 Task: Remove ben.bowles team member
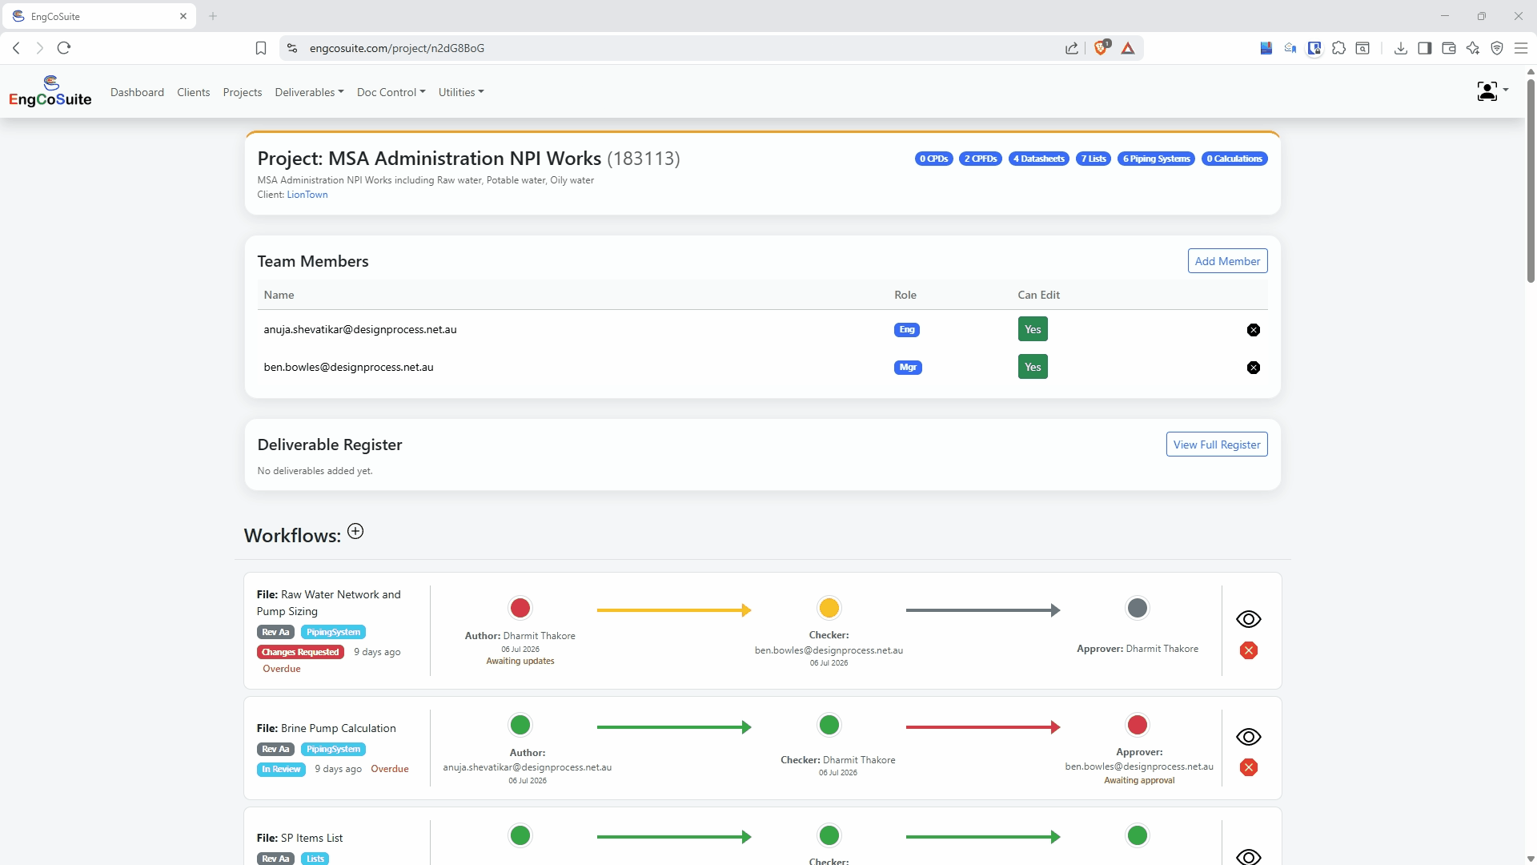[1254, 368]
